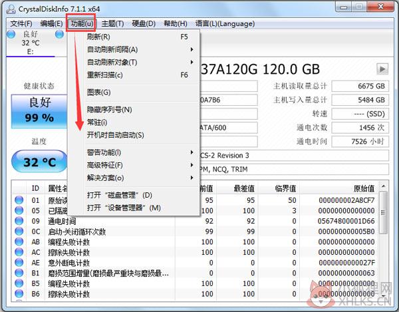This screenshot has height=312, width=399.
Task: Click status orb for attribute AB
Action: tap(19, 241)
